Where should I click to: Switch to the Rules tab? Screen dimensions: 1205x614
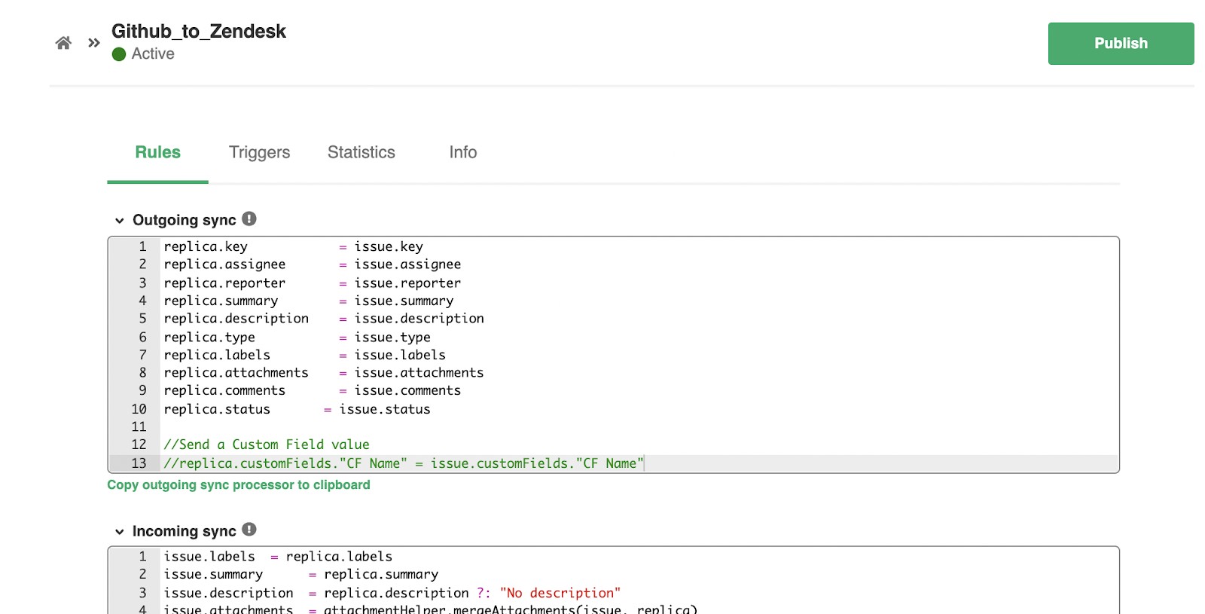(157, 152)
